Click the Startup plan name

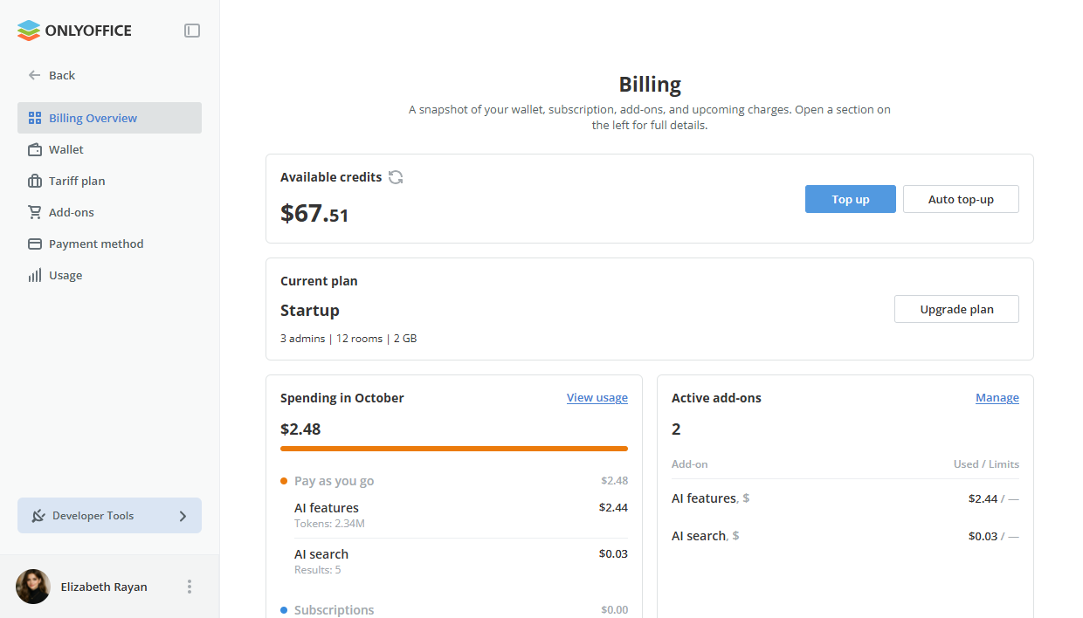coord(310,311)
